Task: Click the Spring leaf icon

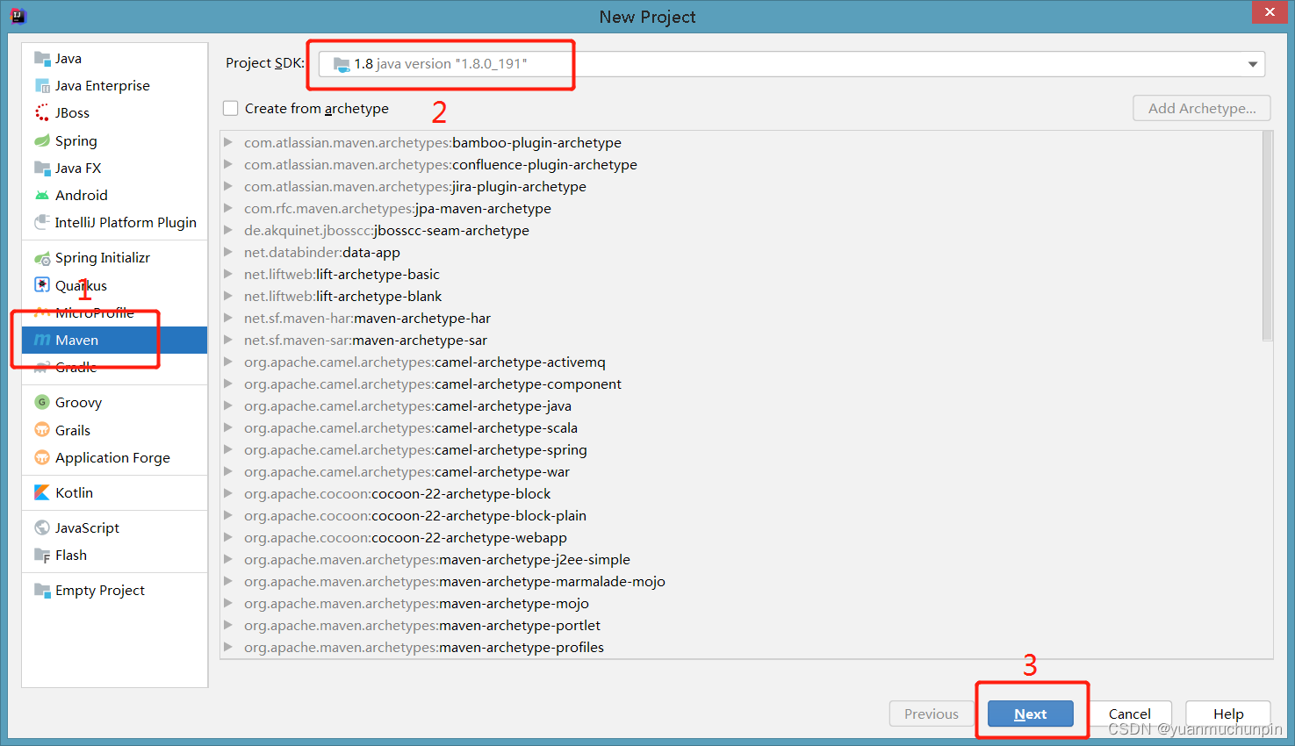Action: point(42,140)
